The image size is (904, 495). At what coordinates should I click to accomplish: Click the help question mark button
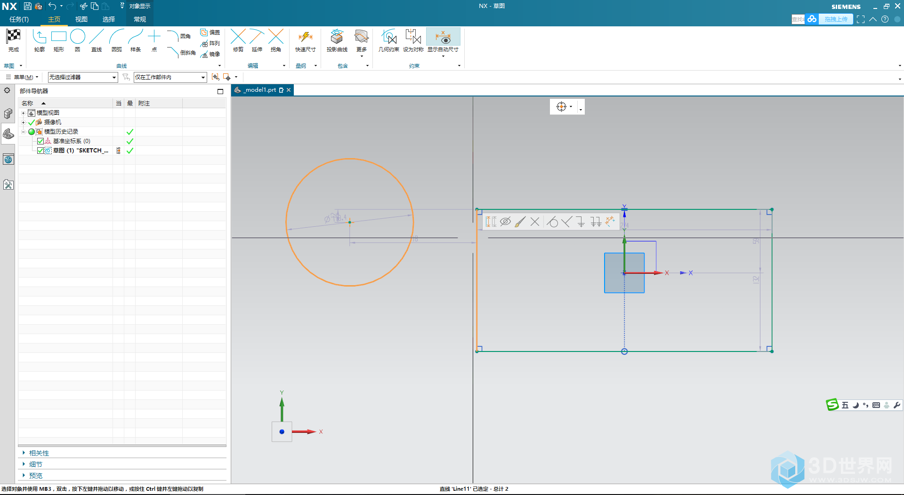click(x=885, y=19)
